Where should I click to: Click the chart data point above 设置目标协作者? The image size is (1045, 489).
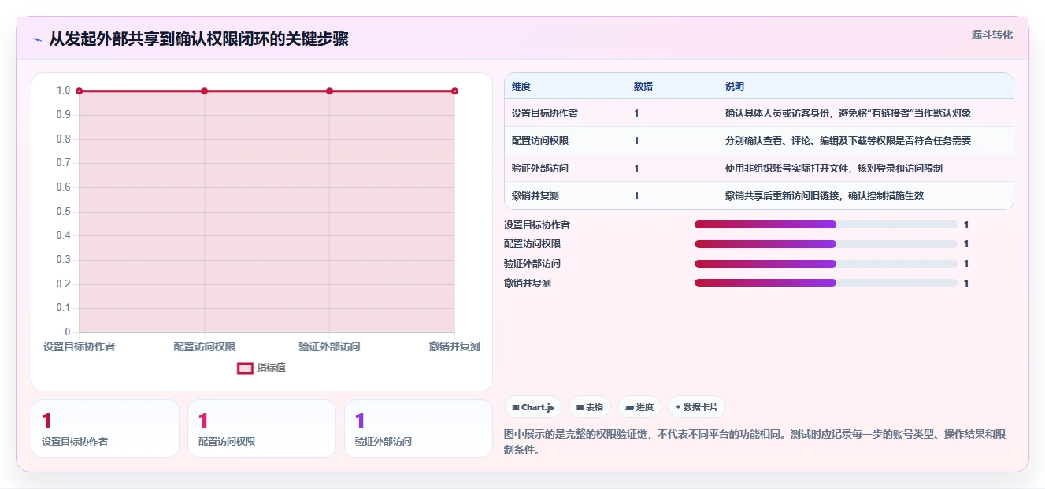pos(80,91)
